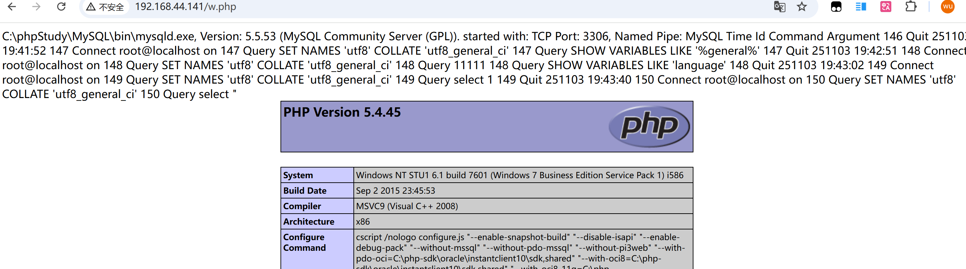This screenshot has height=269, width=966.
Task: Open the Extensions puzzle piece menu
Action: click(x=911, y=7)
